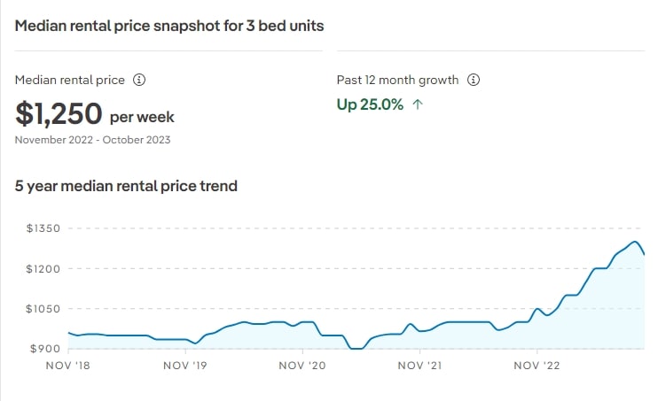Viewport: 658px width, 401px height.
Task: Click the NOV '19 axis label
Action: pos(185,366)
